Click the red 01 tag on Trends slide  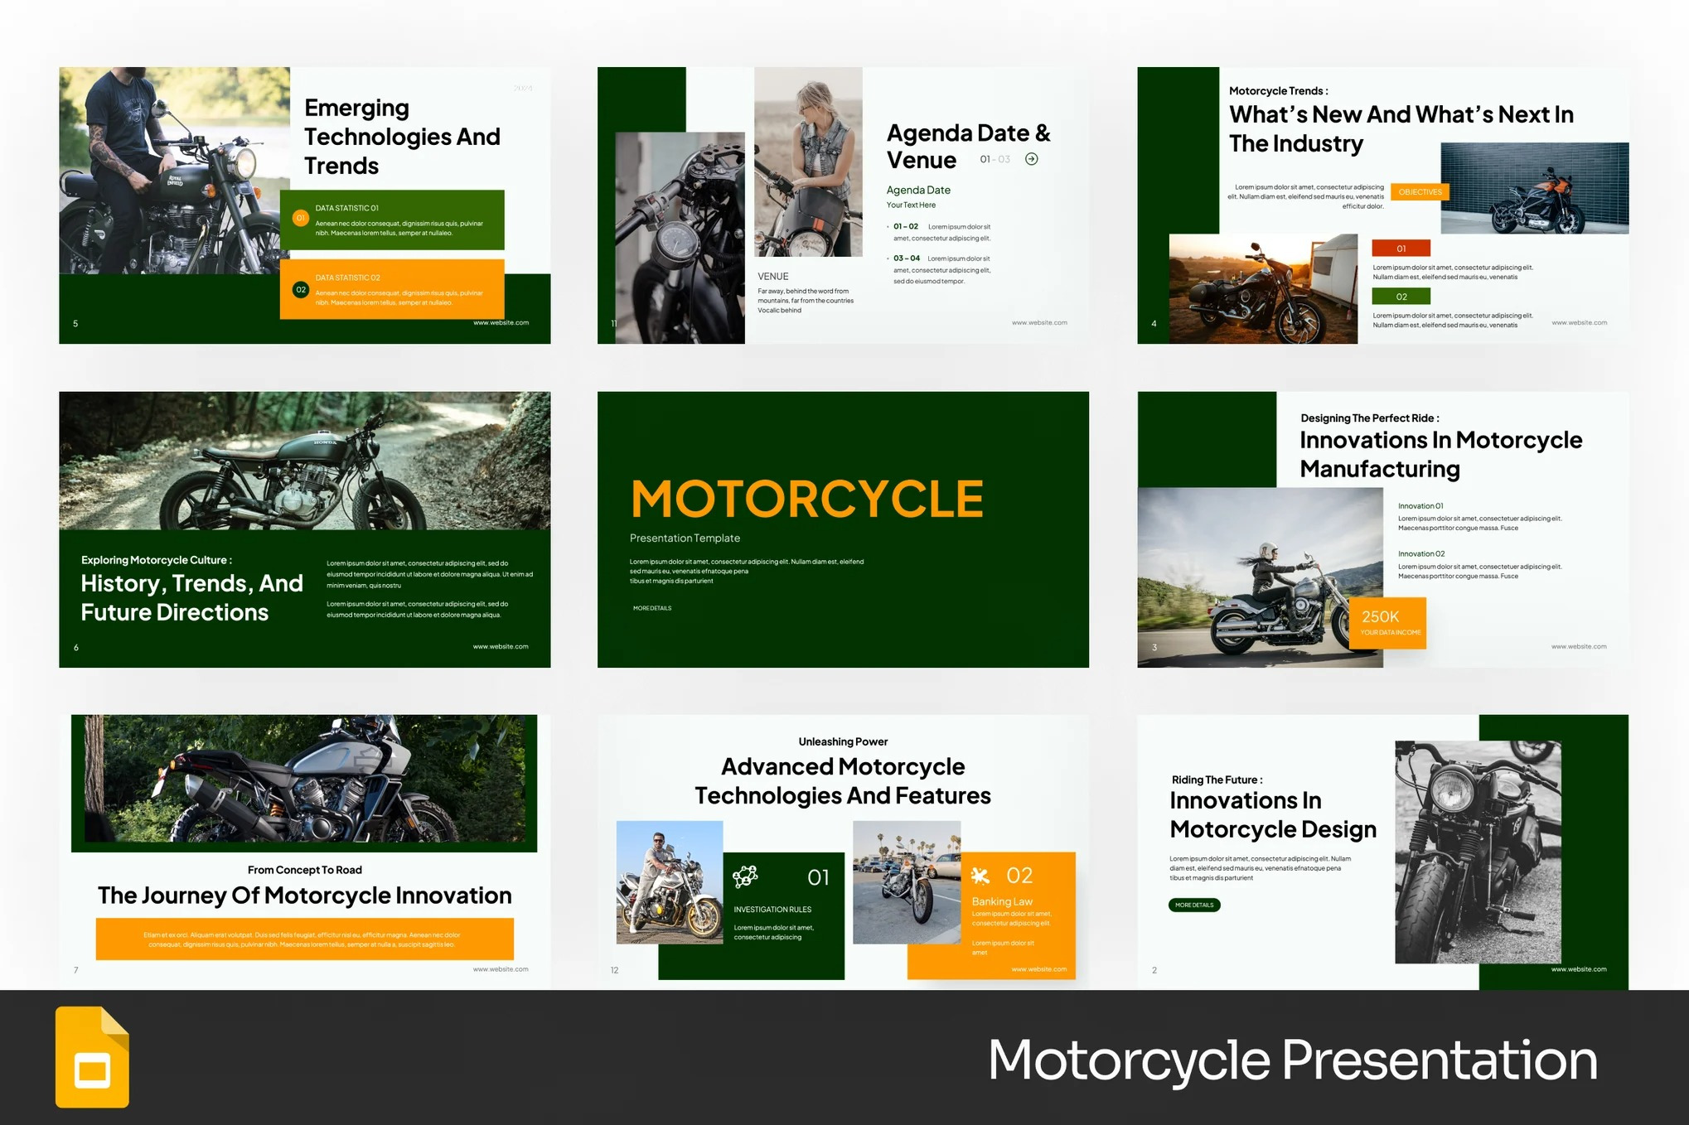click(1401, 249)
